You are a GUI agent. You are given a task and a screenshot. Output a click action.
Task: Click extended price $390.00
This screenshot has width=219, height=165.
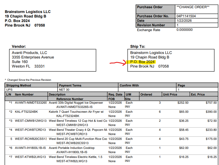[x=211, y=112]
